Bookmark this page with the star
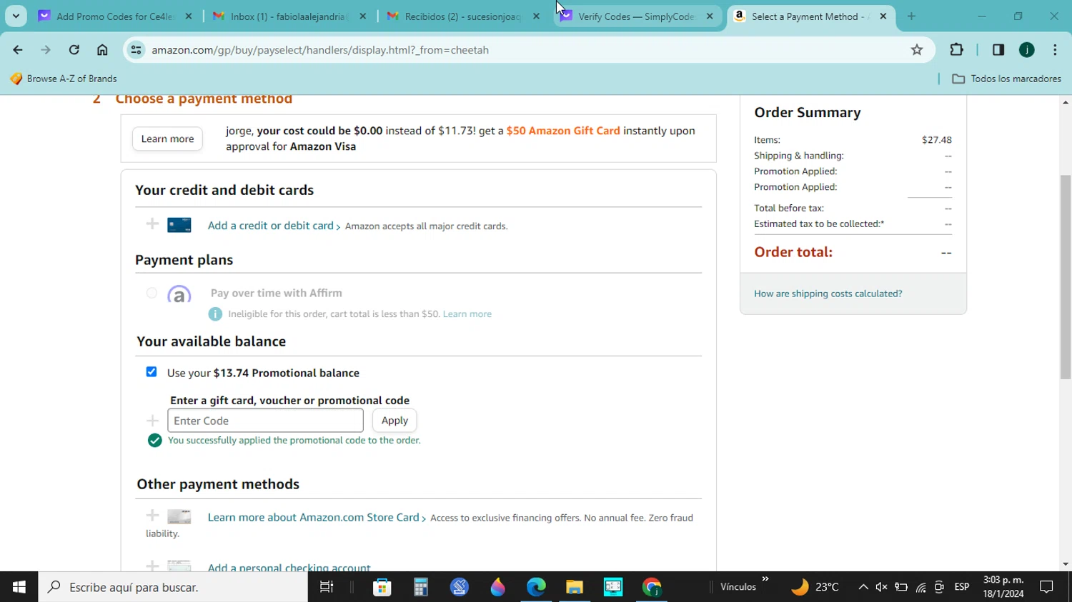The image size is (1072, 602). [917, 50]
